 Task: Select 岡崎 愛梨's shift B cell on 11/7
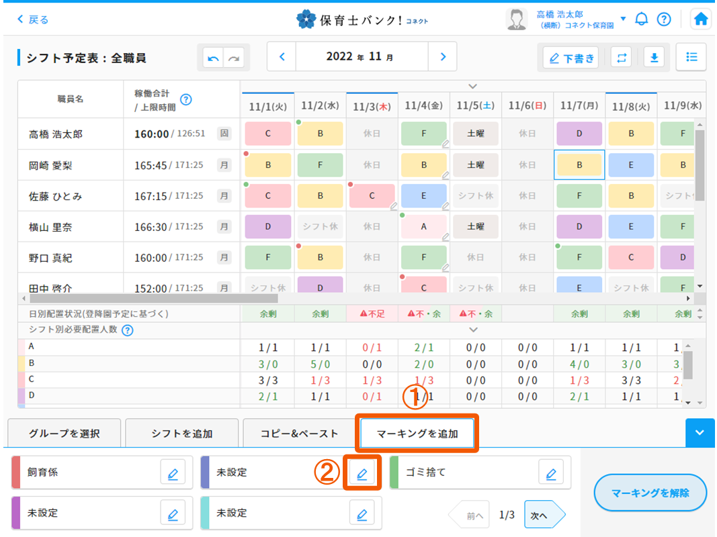tap(579, 165)
